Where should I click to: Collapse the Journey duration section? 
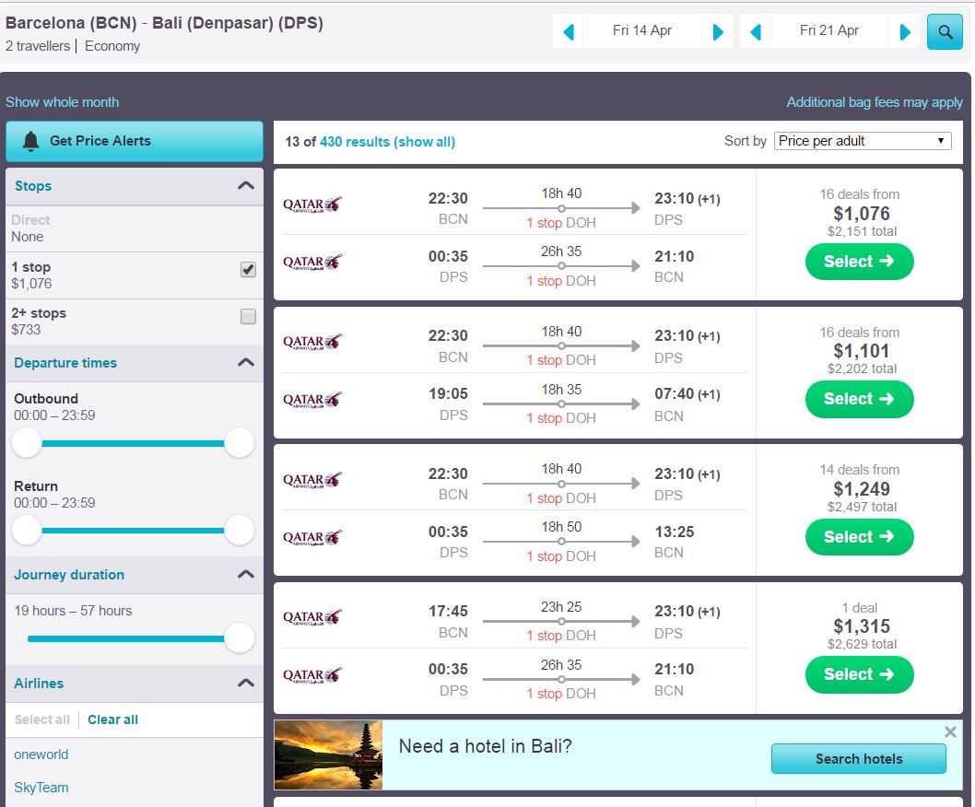[x=246, y=574]
